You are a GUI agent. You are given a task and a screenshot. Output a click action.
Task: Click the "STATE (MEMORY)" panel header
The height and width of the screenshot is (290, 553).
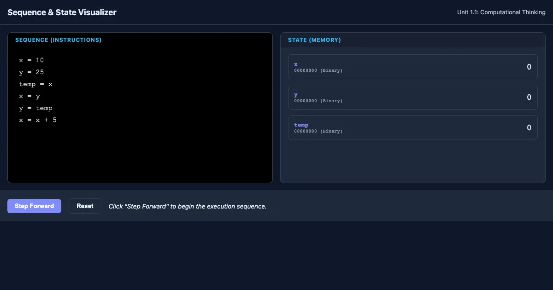click(314, 40)
